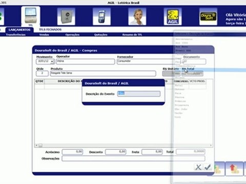Click the grid horizontal scrollbar thumb
This screenshot has height=184, width=246.
point(40,145)
